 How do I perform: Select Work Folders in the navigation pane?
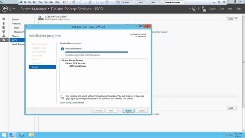[18, 44]
